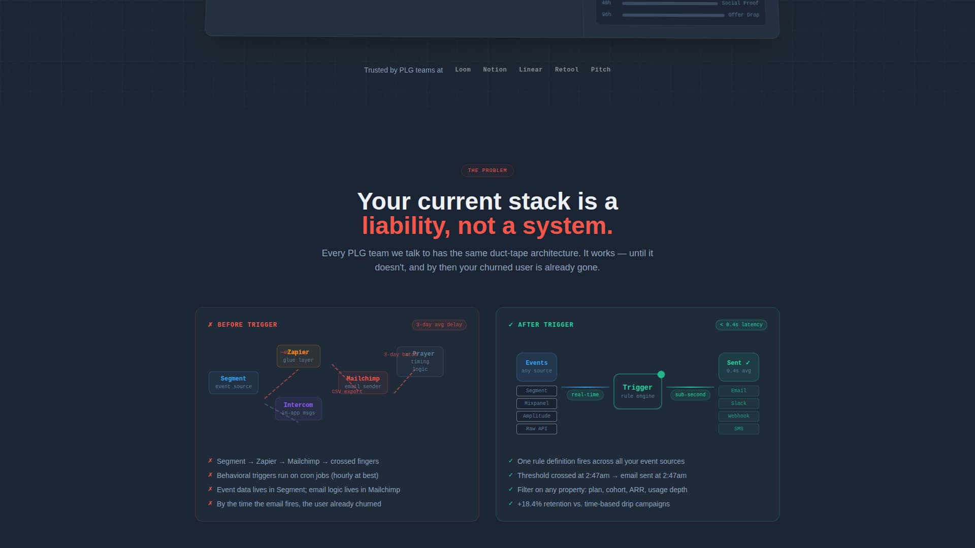
Task: Click the Sent 0.4s avg card
Action: (x=738, y=366)
